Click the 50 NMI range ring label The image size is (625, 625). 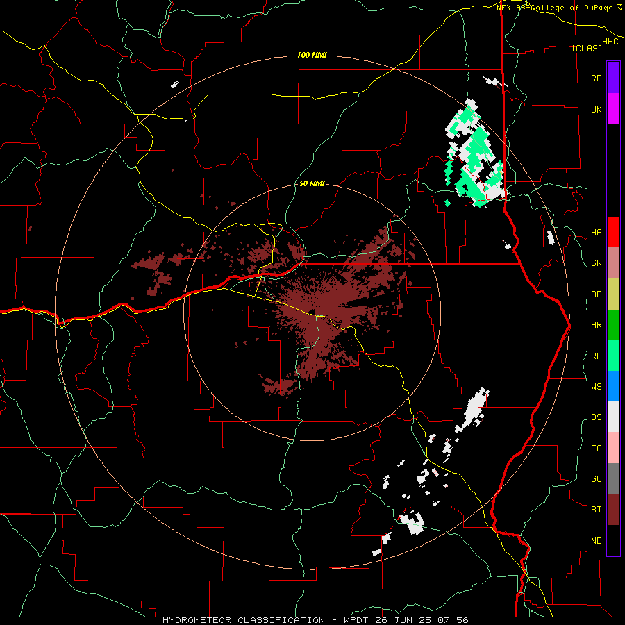(x=312, y=184)
